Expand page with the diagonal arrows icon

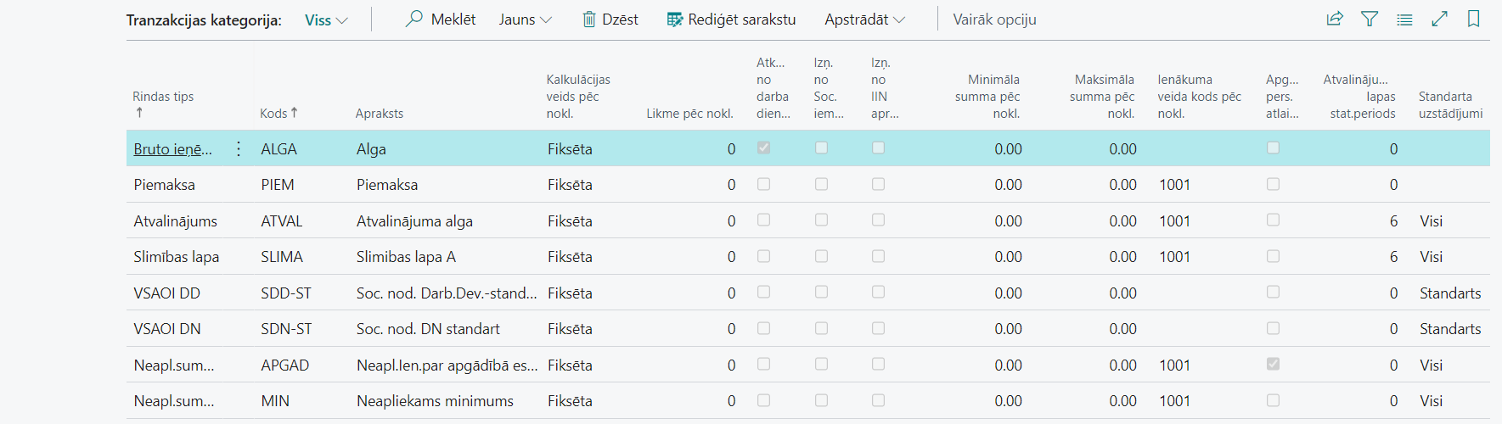pos(1439,19)
